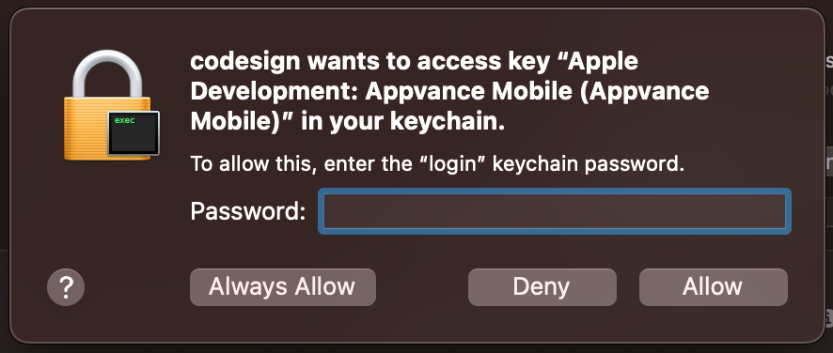Allow codesign access once
Viewport: 833px width, 353px height.
[x=713, y=287]
